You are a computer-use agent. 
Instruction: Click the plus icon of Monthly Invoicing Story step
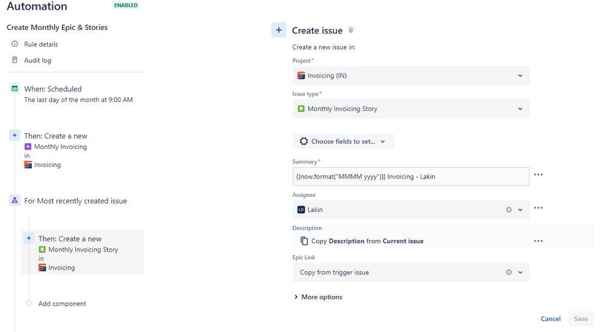click(x=29, y=238)
